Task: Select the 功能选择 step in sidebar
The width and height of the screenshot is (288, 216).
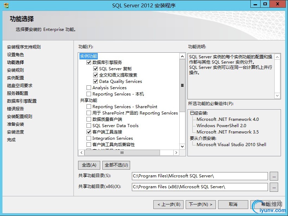Action: coord(15,63)
